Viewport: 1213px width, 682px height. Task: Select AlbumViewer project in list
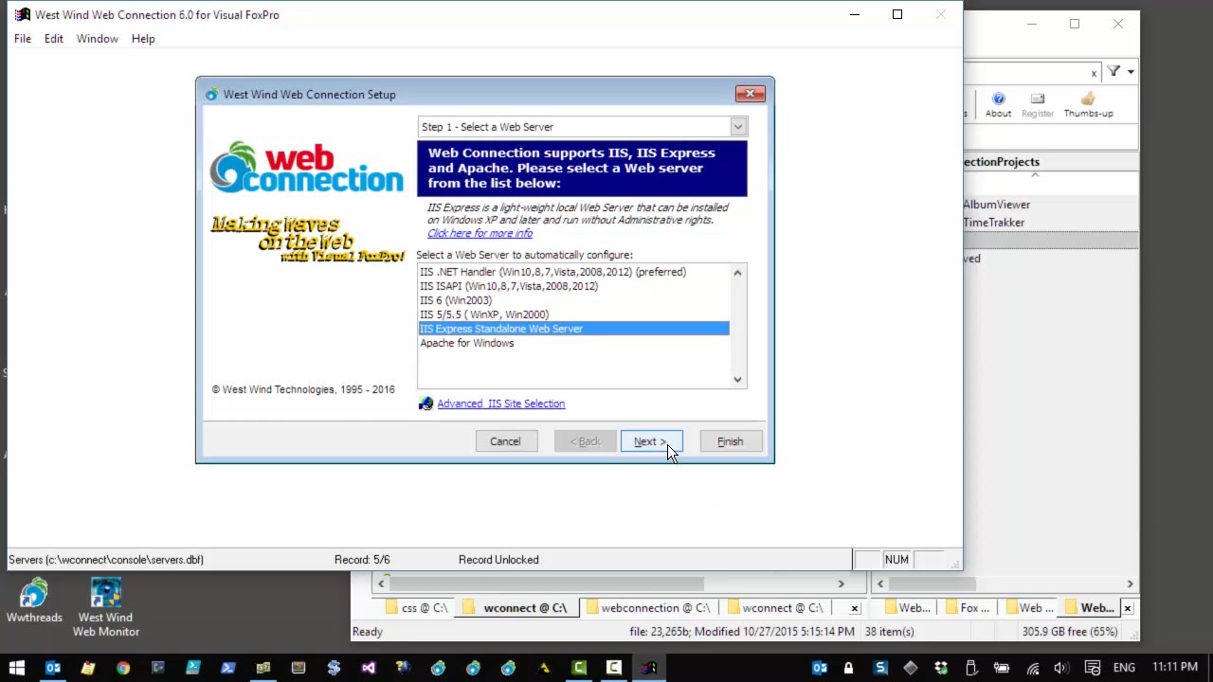click(x=996, y=205)
